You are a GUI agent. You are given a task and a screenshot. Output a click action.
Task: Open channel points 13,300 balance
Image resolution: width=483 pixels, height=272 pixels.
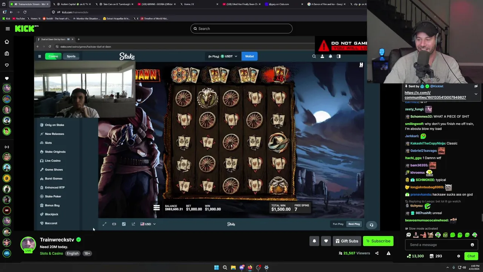coord(415,256)
